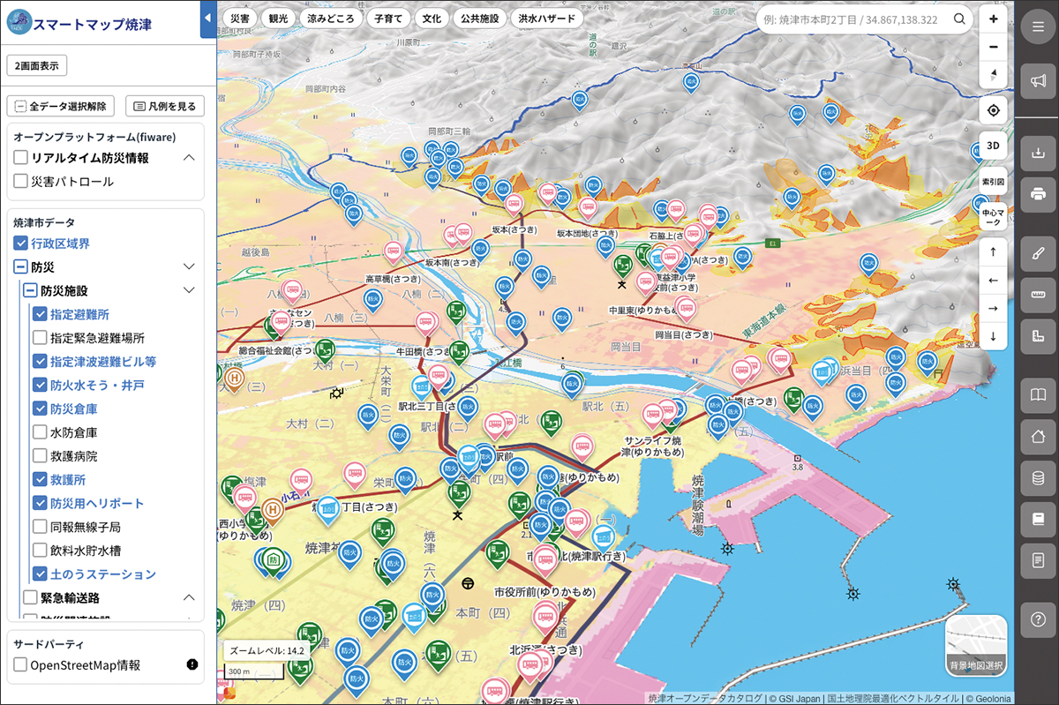1059x705 pixels.
Task: Pan the map right with arrow
Action: tap(994, 308)
